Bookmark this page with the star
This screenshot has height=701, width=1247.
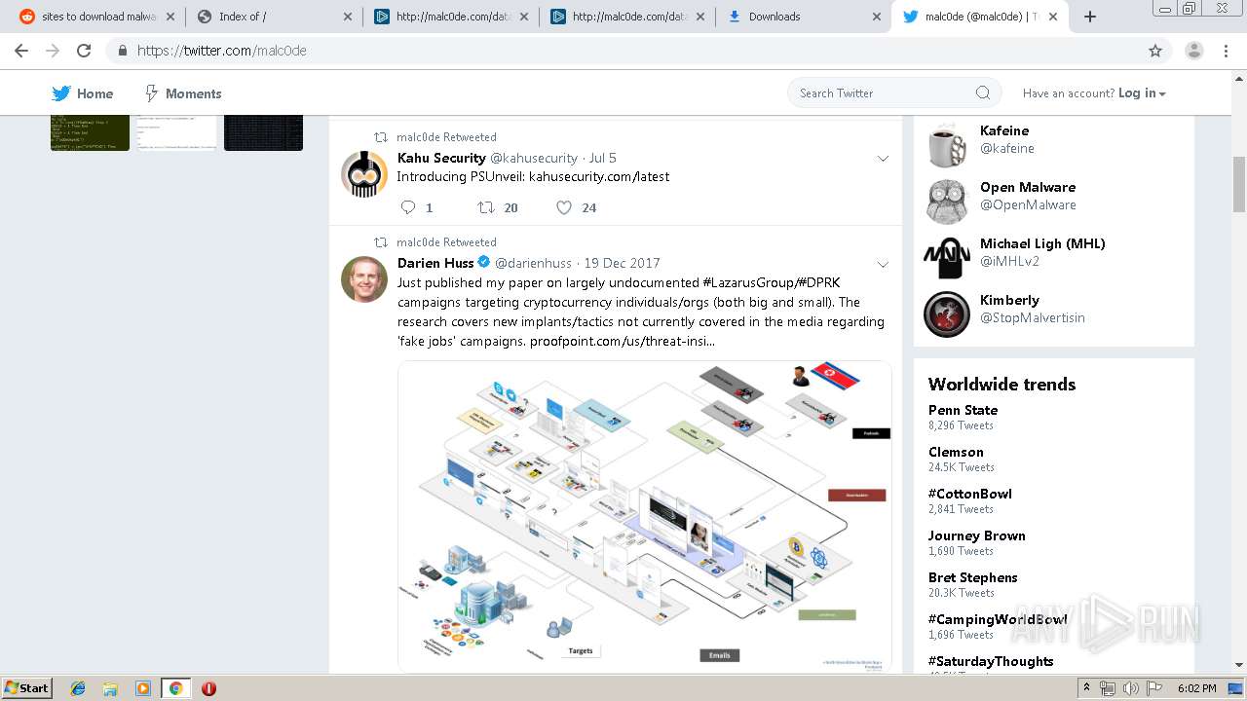pos(1155,51)
